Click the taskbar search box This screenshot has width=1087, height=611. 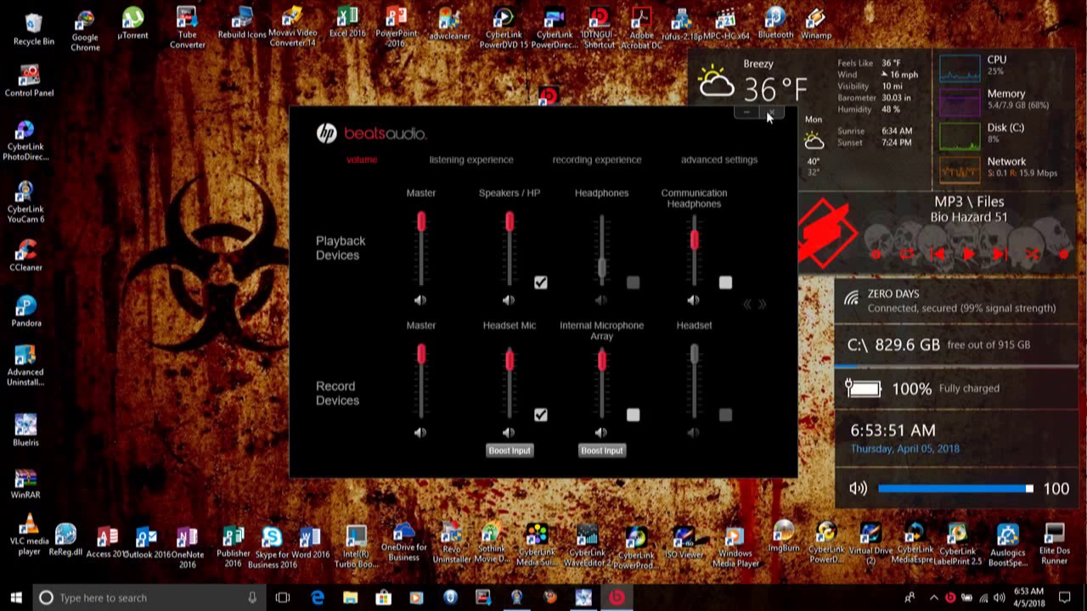[x=149, y=597]
